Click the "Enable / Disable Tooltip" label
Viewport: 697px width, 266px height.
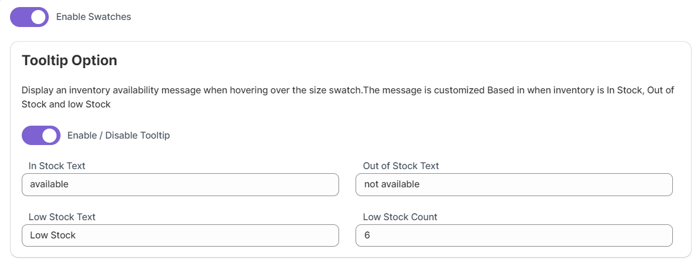click(x=119, y=136)
